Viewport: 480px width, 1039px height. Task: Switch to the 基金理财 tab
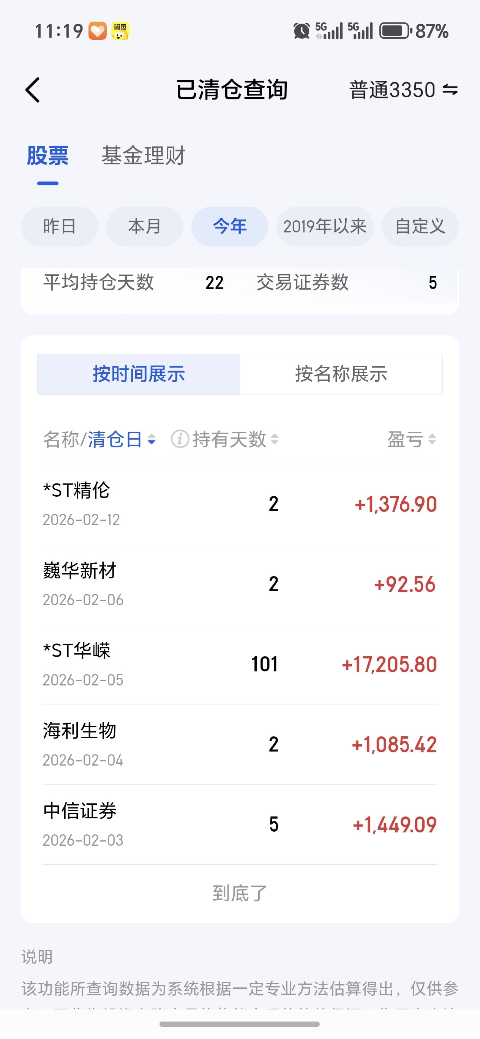143,156
